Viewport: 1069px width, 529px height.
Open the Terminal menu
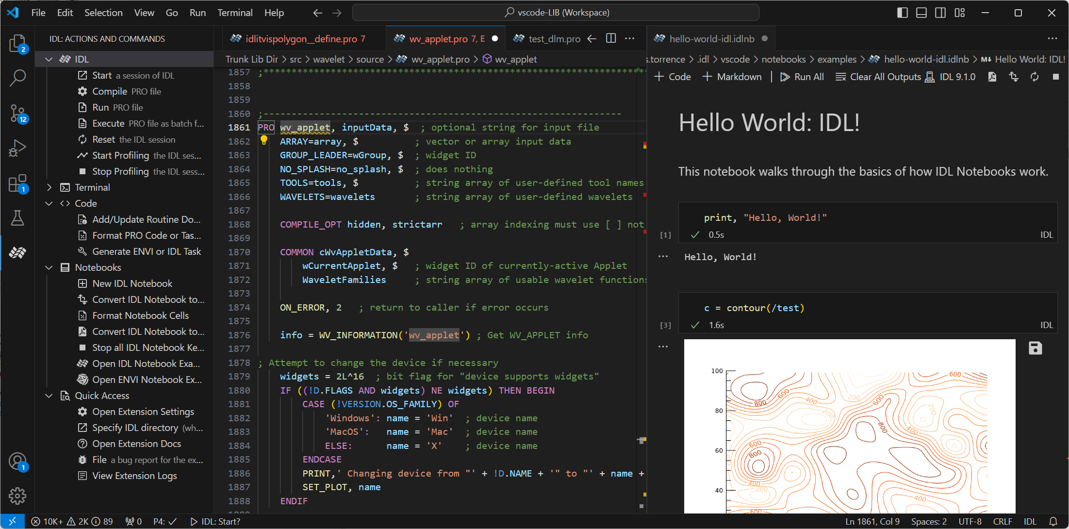[x=234, y=13]
